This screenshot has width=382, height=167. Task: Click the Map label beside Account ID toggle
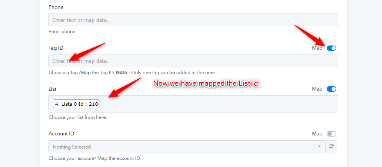coord(317,134)
